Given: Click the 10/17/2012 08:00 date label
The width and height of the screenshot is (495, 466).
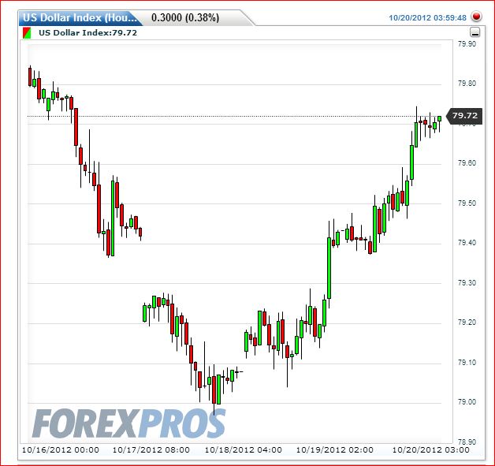Looking at the screenshot, I should point(151,450).
